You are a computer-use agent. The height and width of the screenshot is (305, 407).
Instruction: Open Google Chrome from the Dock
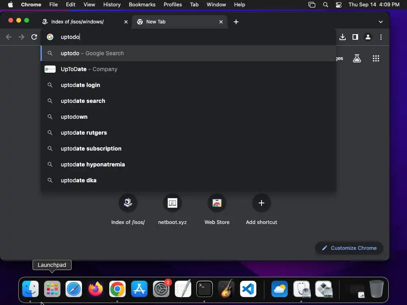[x=117, y=289]
